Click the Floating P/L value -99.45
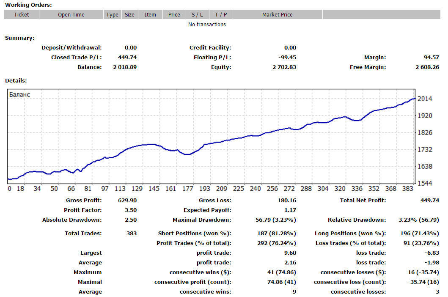448x297 pixels. coord(287,58)
